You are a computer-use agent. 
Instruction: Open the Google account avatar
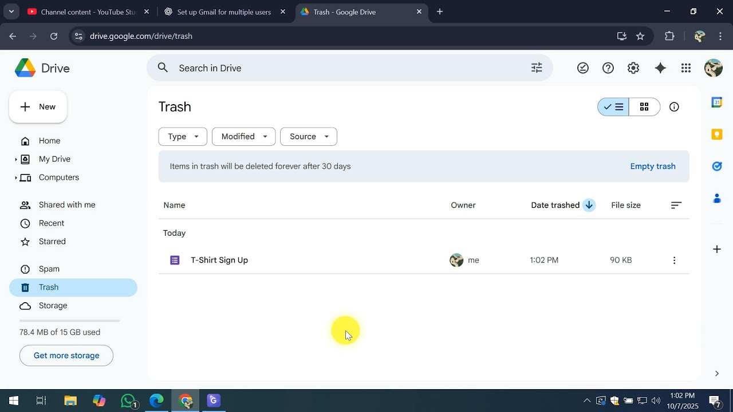[713, 68]
